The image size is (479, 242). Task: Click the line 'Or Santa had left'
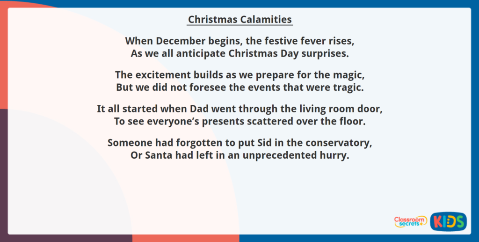[x=239, y=155]
